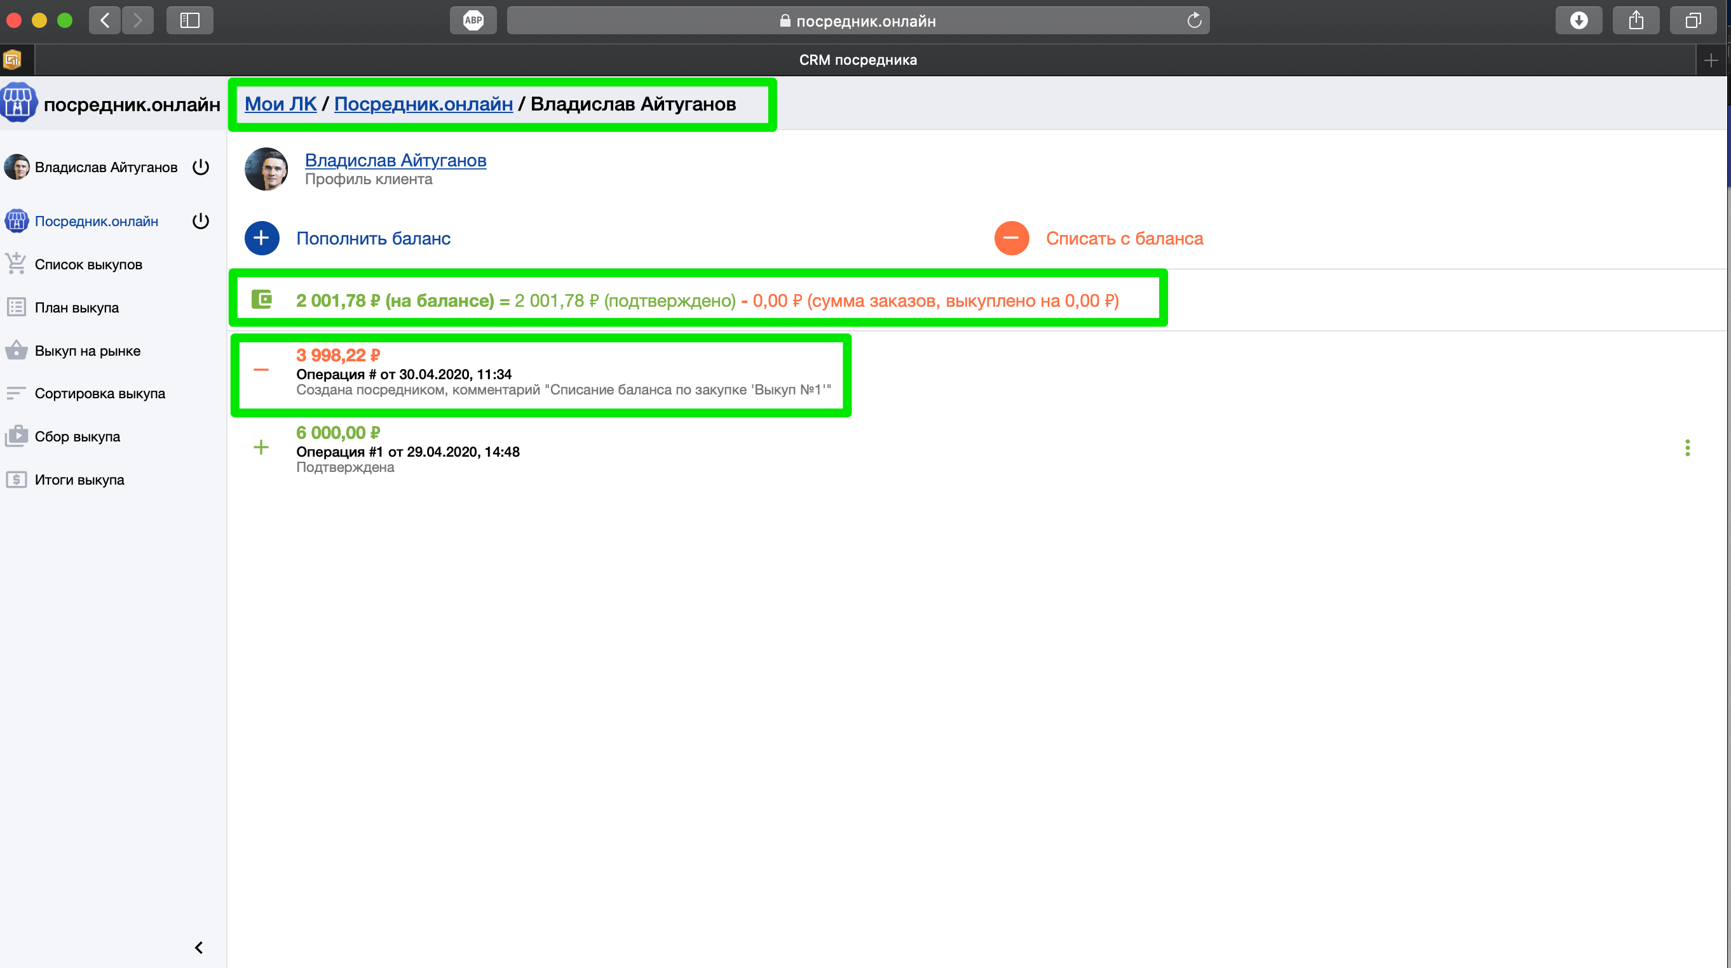
Task: Click the blue plus Пополнить баланс icon
Action: [261, 238]
